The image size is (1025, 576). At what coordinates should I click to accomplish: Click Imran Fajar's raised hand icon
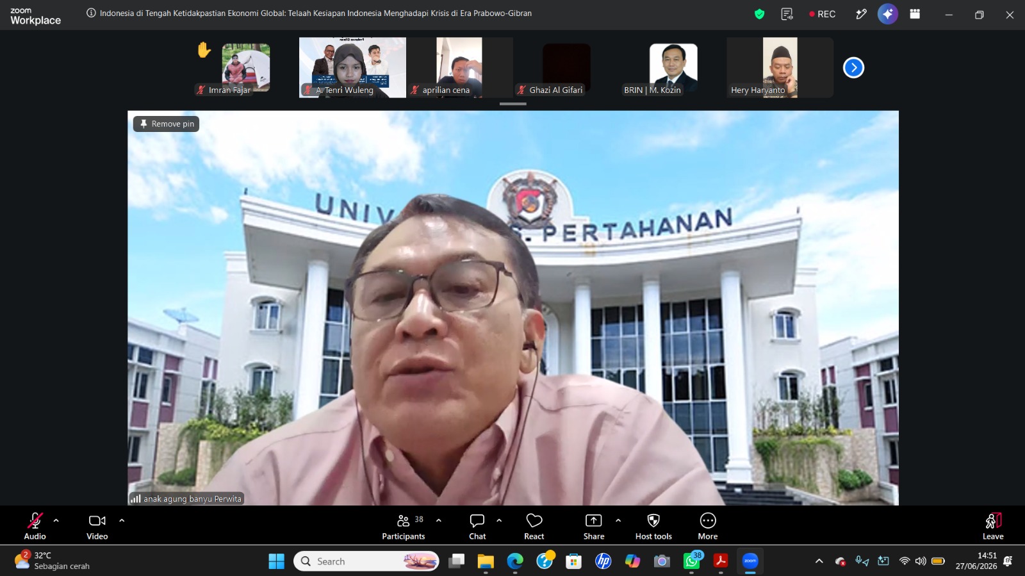204,50
